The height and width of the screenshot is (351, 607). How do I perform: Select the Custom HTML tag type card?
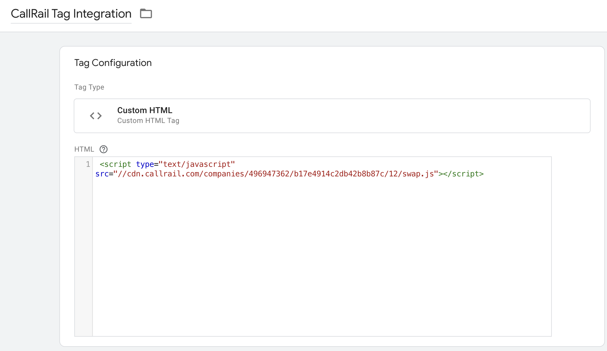(332, 116)
